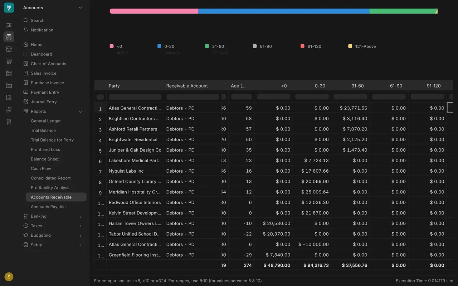The image size is (458, 286).
Task: Open the settings sliders workspace icon
Action: click(9, 25)
